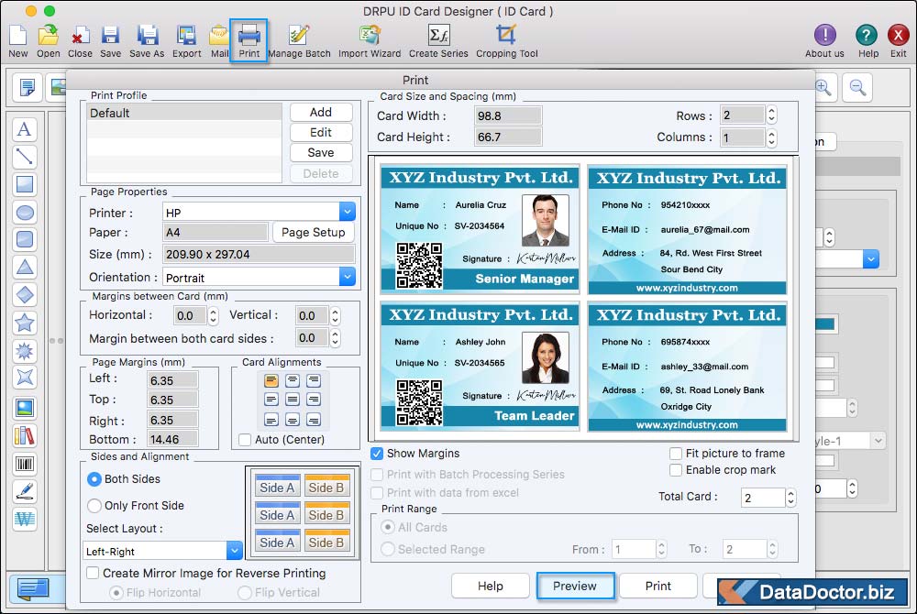Click the Left page margin field

172,380
